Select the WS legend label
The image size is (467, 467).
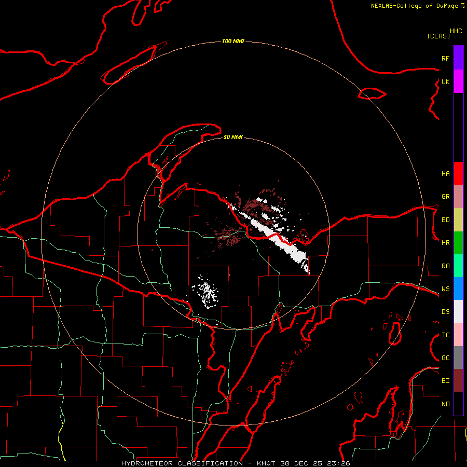click(445, 289)
